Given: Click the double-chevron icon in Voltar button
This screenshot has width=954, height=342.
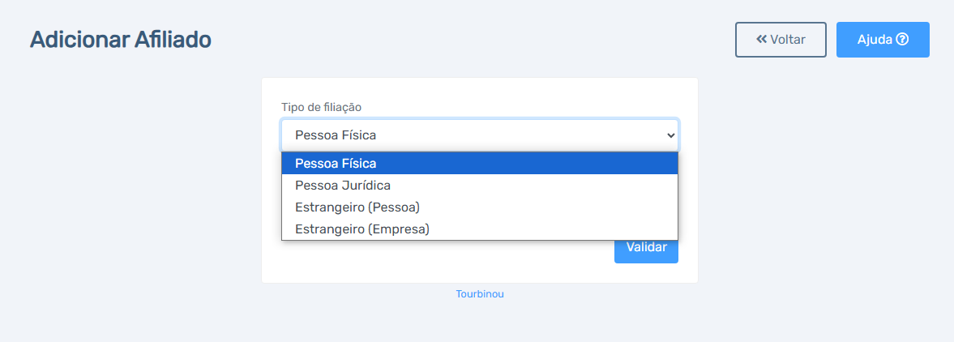Looking at the screenshot, I should pos(762,40).
